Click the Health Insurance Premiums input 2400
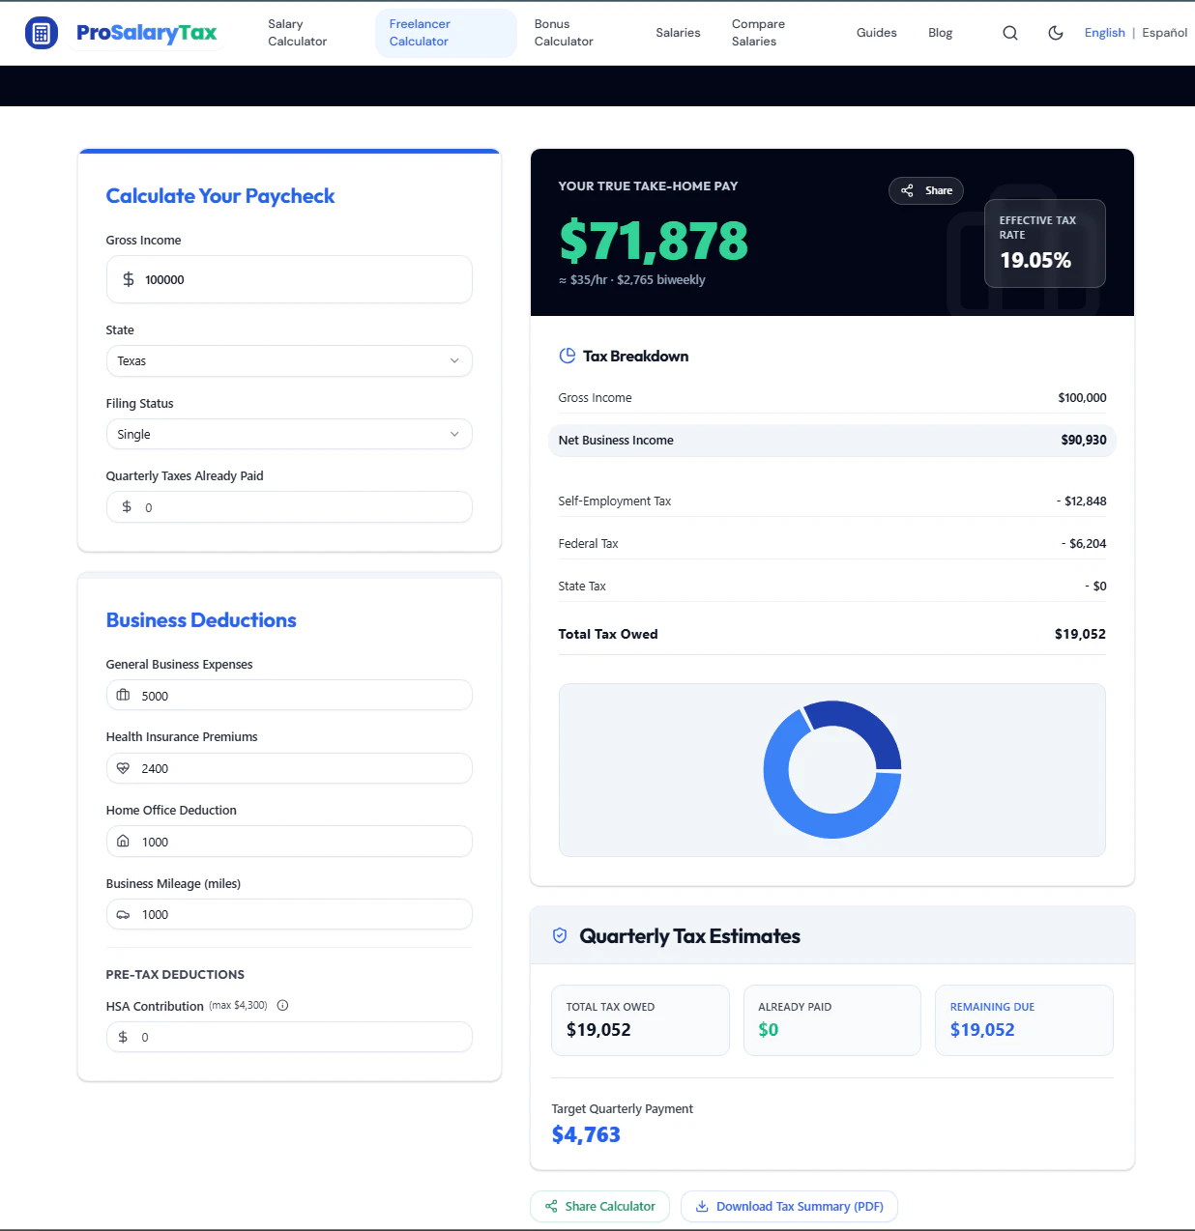1195x1231 pixels. pyautogui.click(x=289, y=768)
